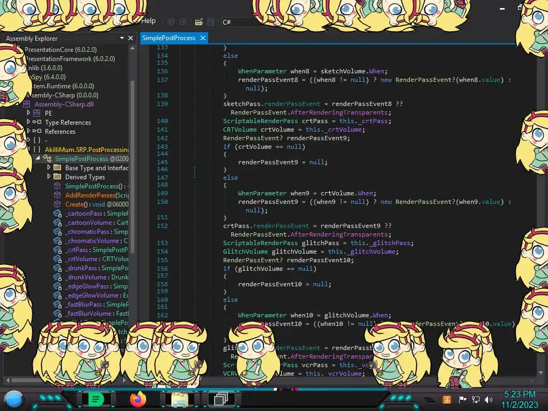Click this._crtPass reference on line 140
Screen dimensions: 548x411
363,121
